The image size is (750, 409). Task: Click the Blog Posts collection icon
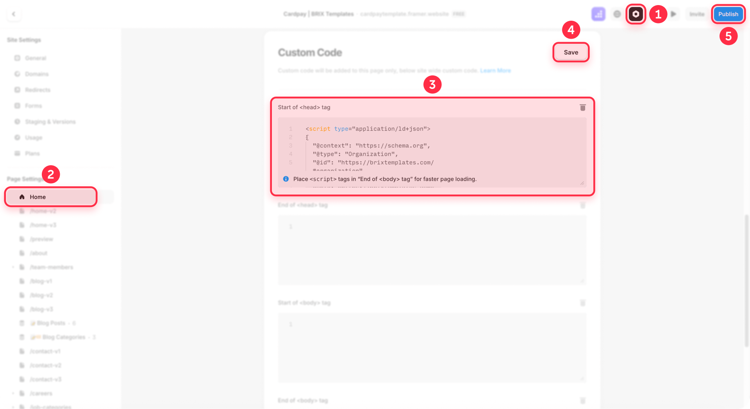[x=22, y=323]
